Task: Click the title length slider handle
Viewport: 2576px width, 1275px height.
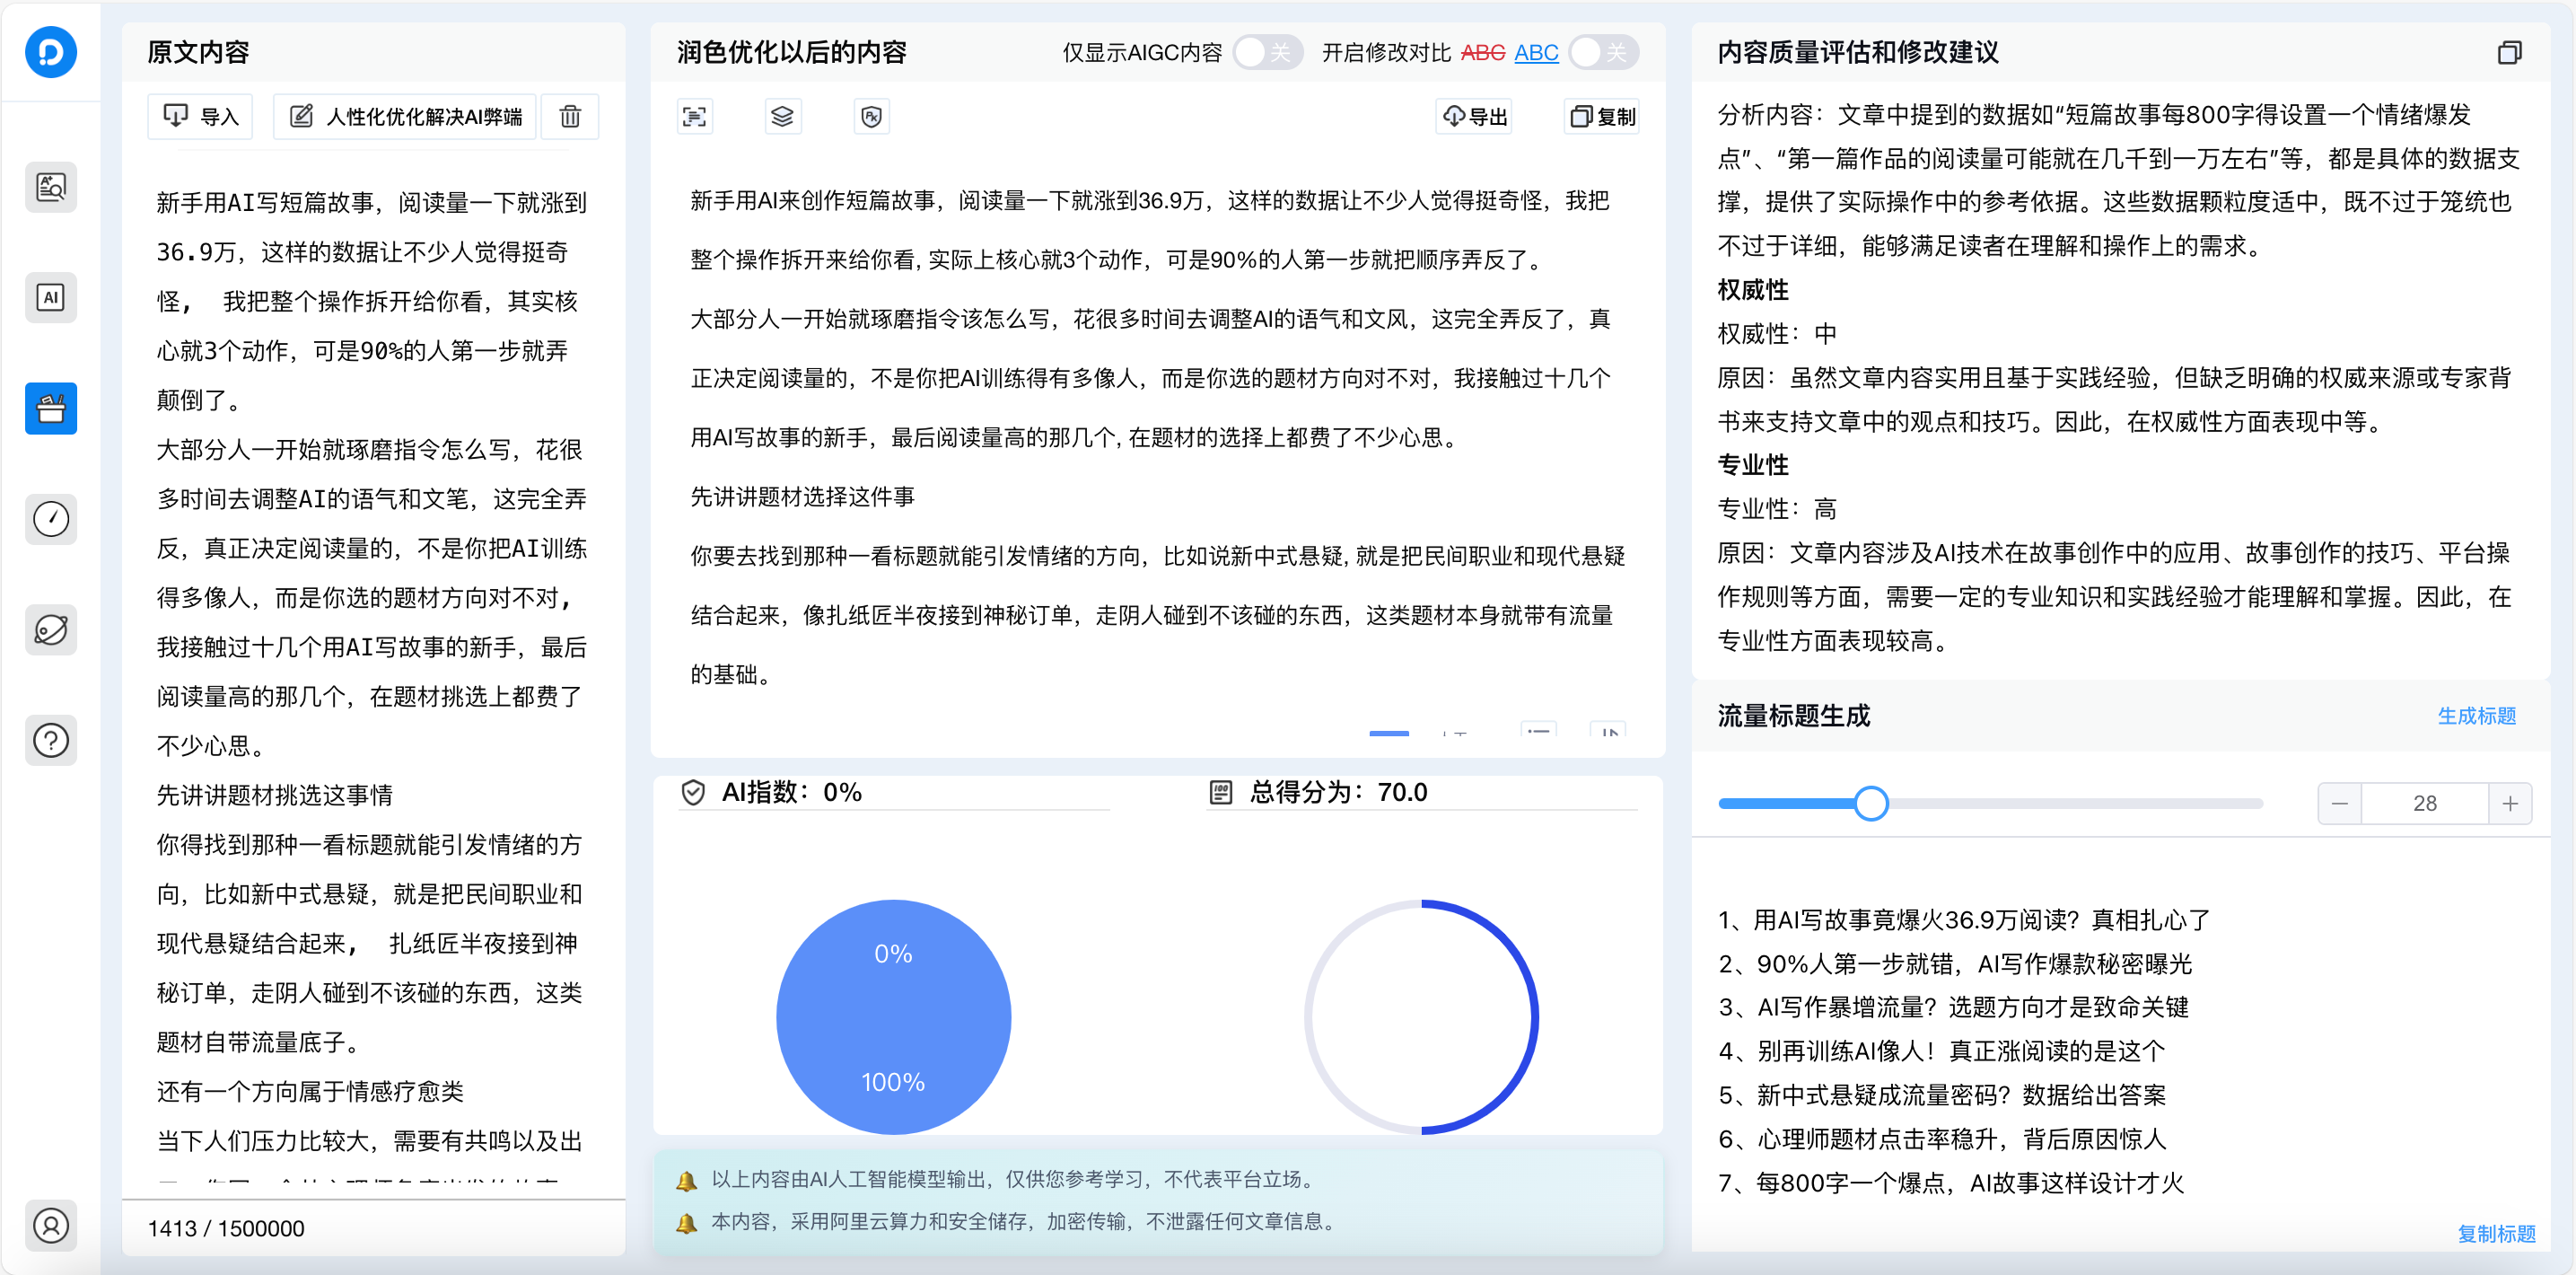Action: pos(1870,802)
